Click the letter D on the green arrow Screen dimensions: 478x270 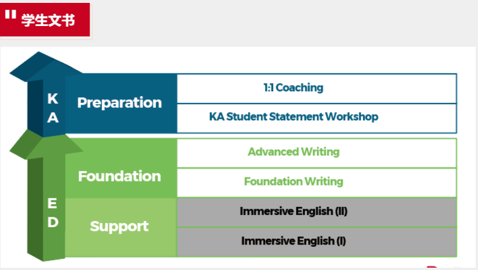click(53, 222)
